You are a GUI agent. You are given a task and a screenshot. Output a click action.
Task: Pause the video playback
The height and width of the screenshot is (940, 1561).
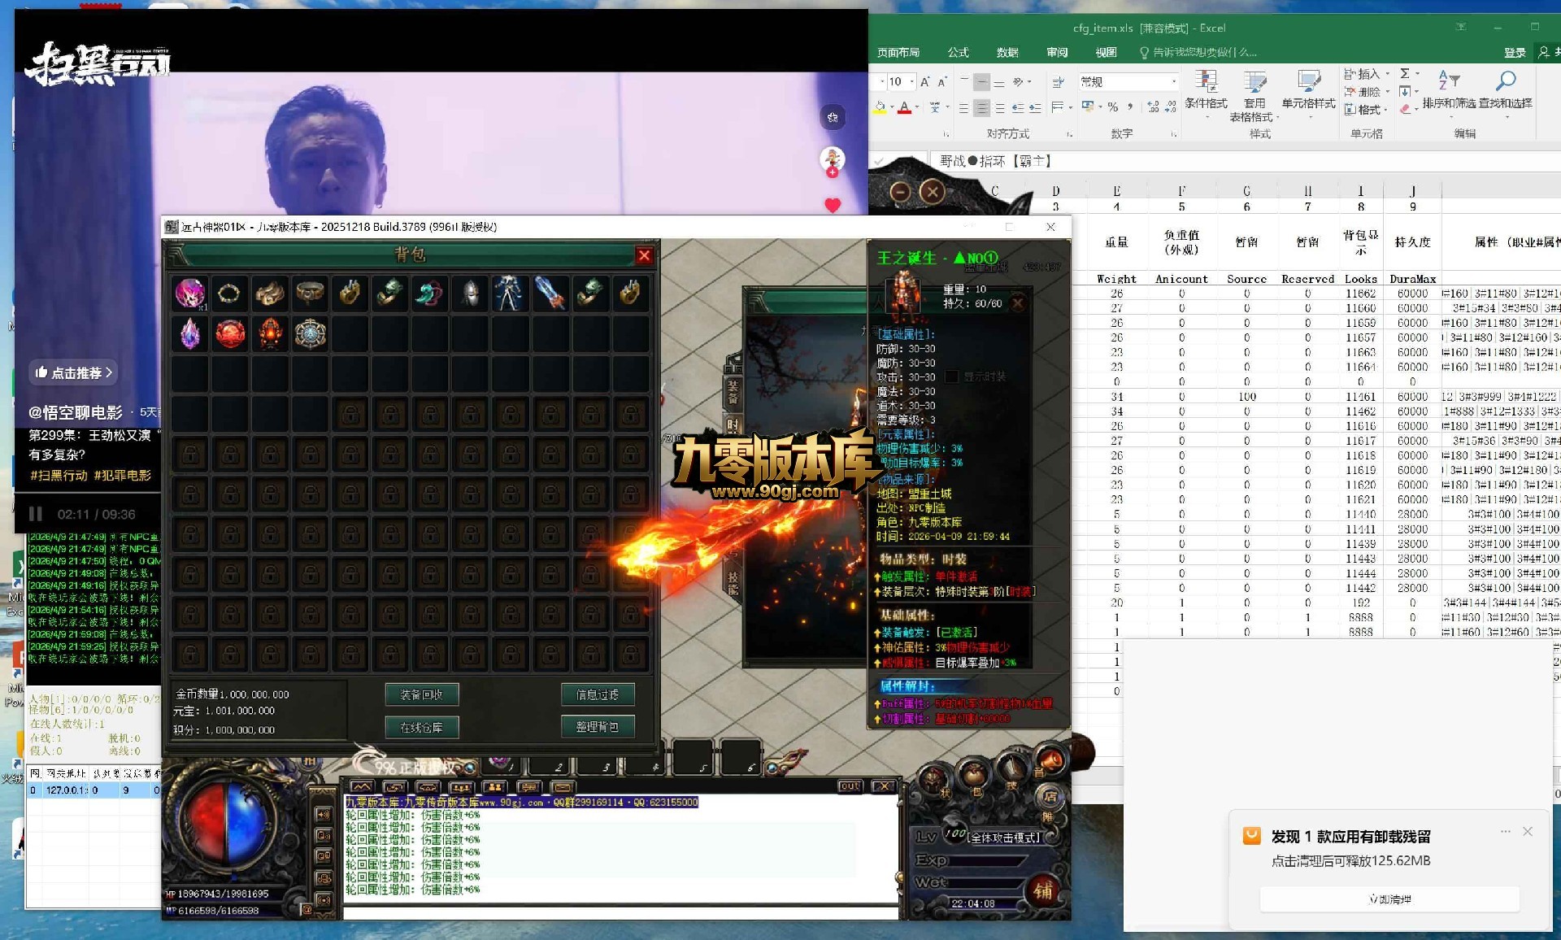pos(36,514)
